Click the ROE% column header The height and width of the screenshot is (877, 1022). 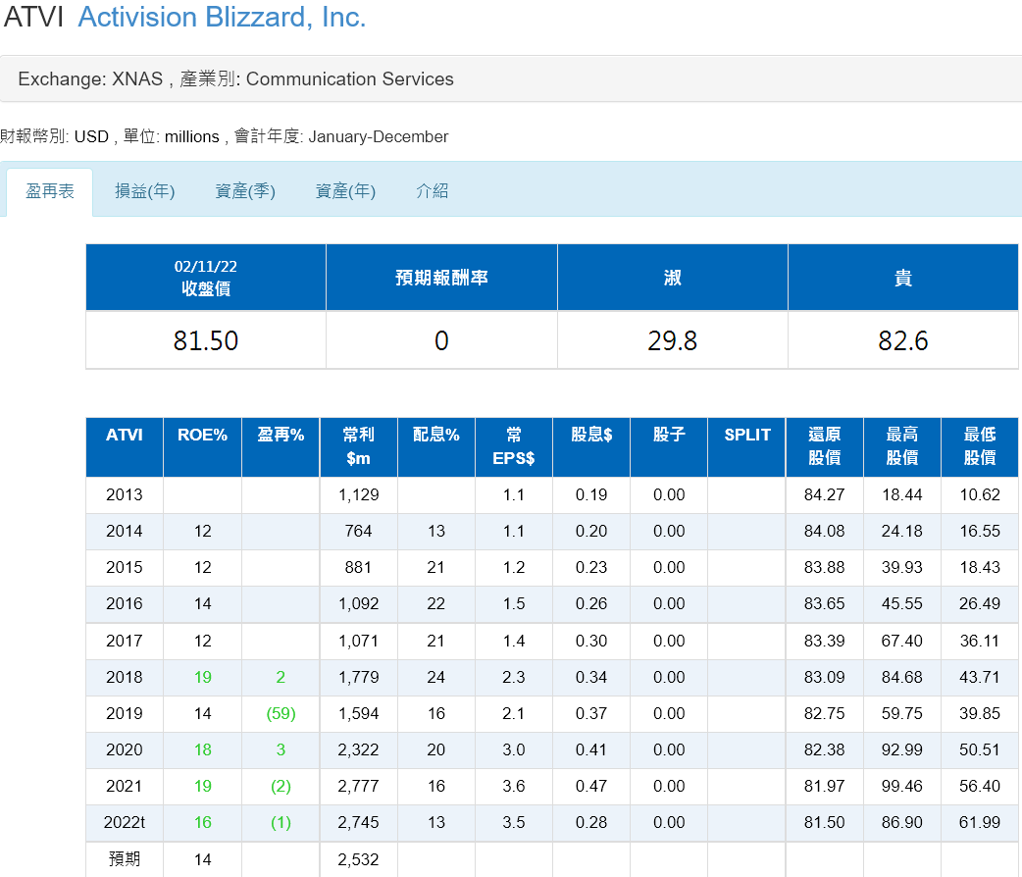203,446
